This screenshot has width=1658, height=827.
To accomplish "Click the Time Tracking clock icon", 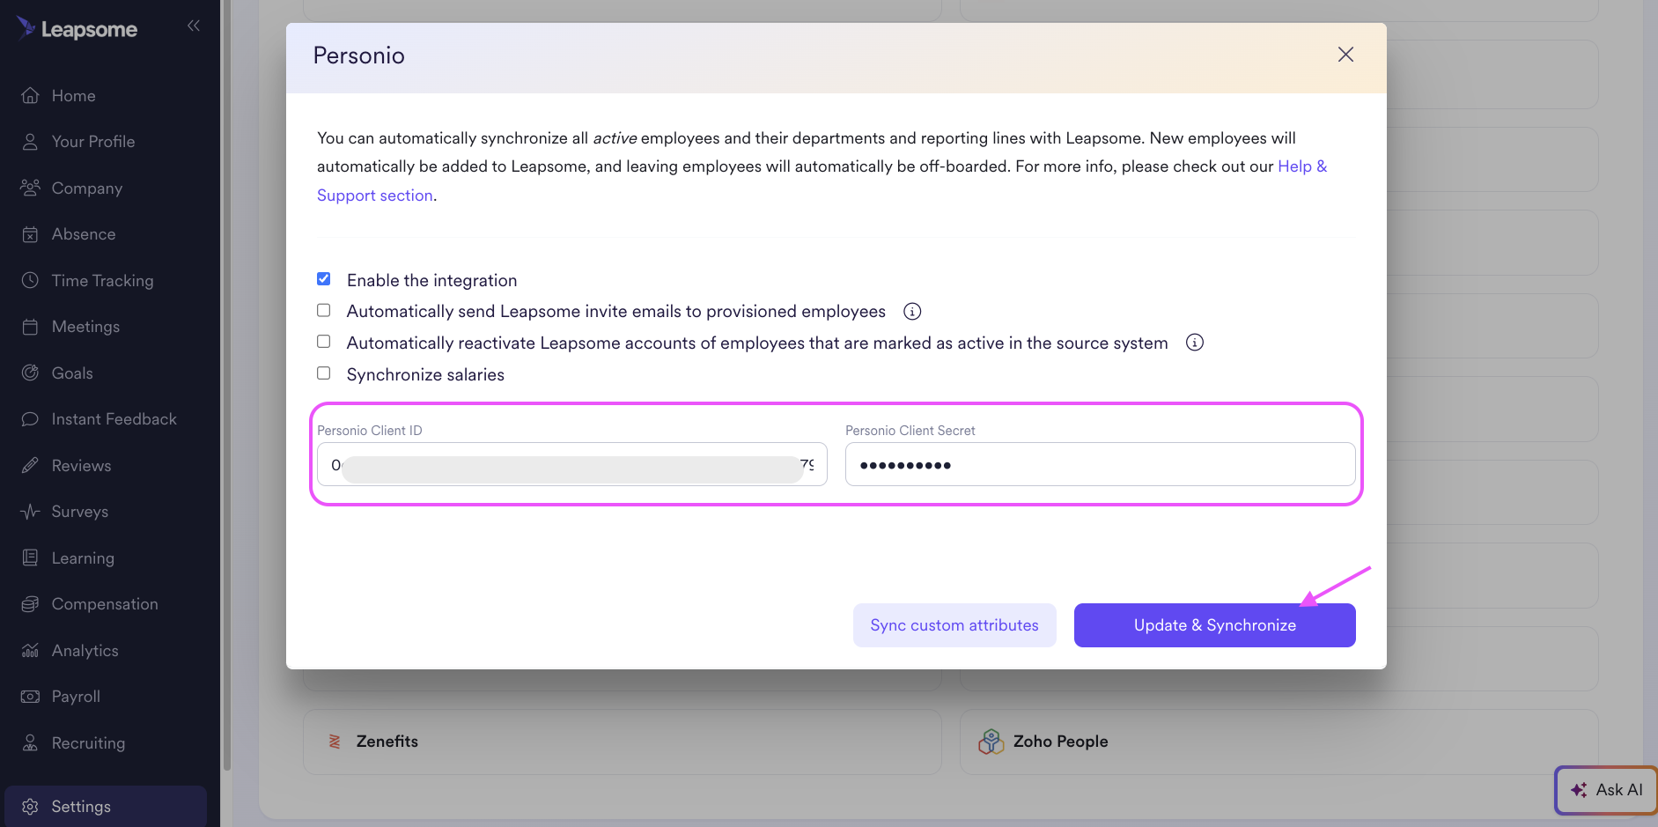I will point(30,280).
